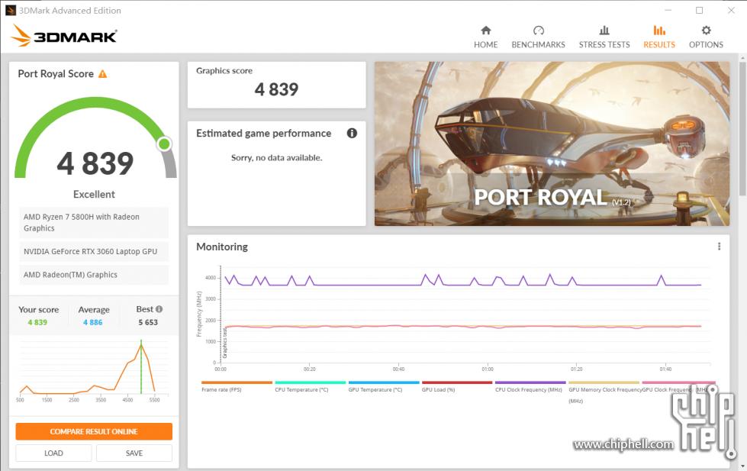The height and width of the screenshot is (471, 747).
Task: Click the Options gear icon
Action: pos(706,31)
